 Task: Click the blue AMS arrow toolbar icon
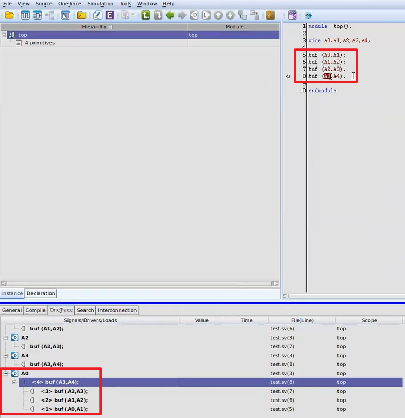(309, 15)
